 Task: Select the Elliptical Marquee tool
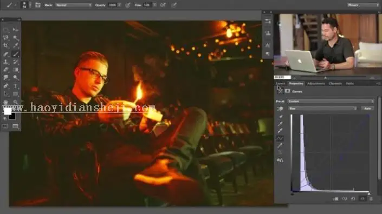pyautogui.click(x=6, y=30)
